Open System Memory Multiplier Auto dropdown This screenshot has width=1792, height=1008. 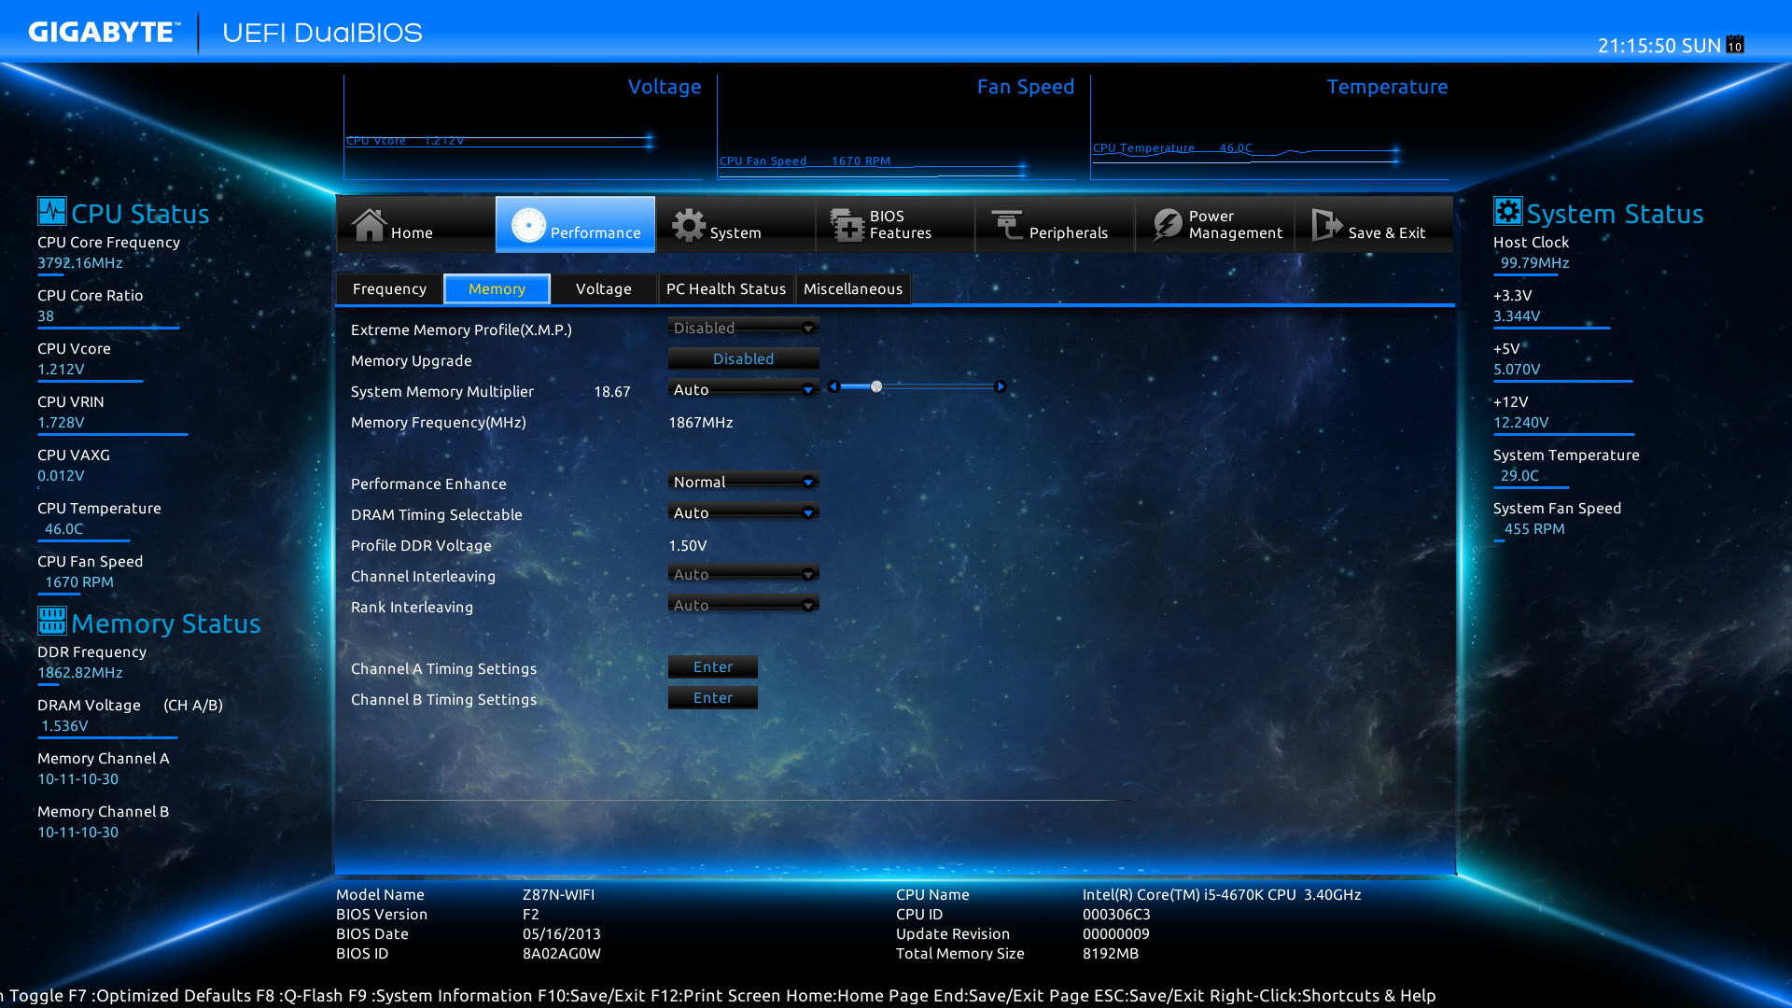(x=743, y=389)
